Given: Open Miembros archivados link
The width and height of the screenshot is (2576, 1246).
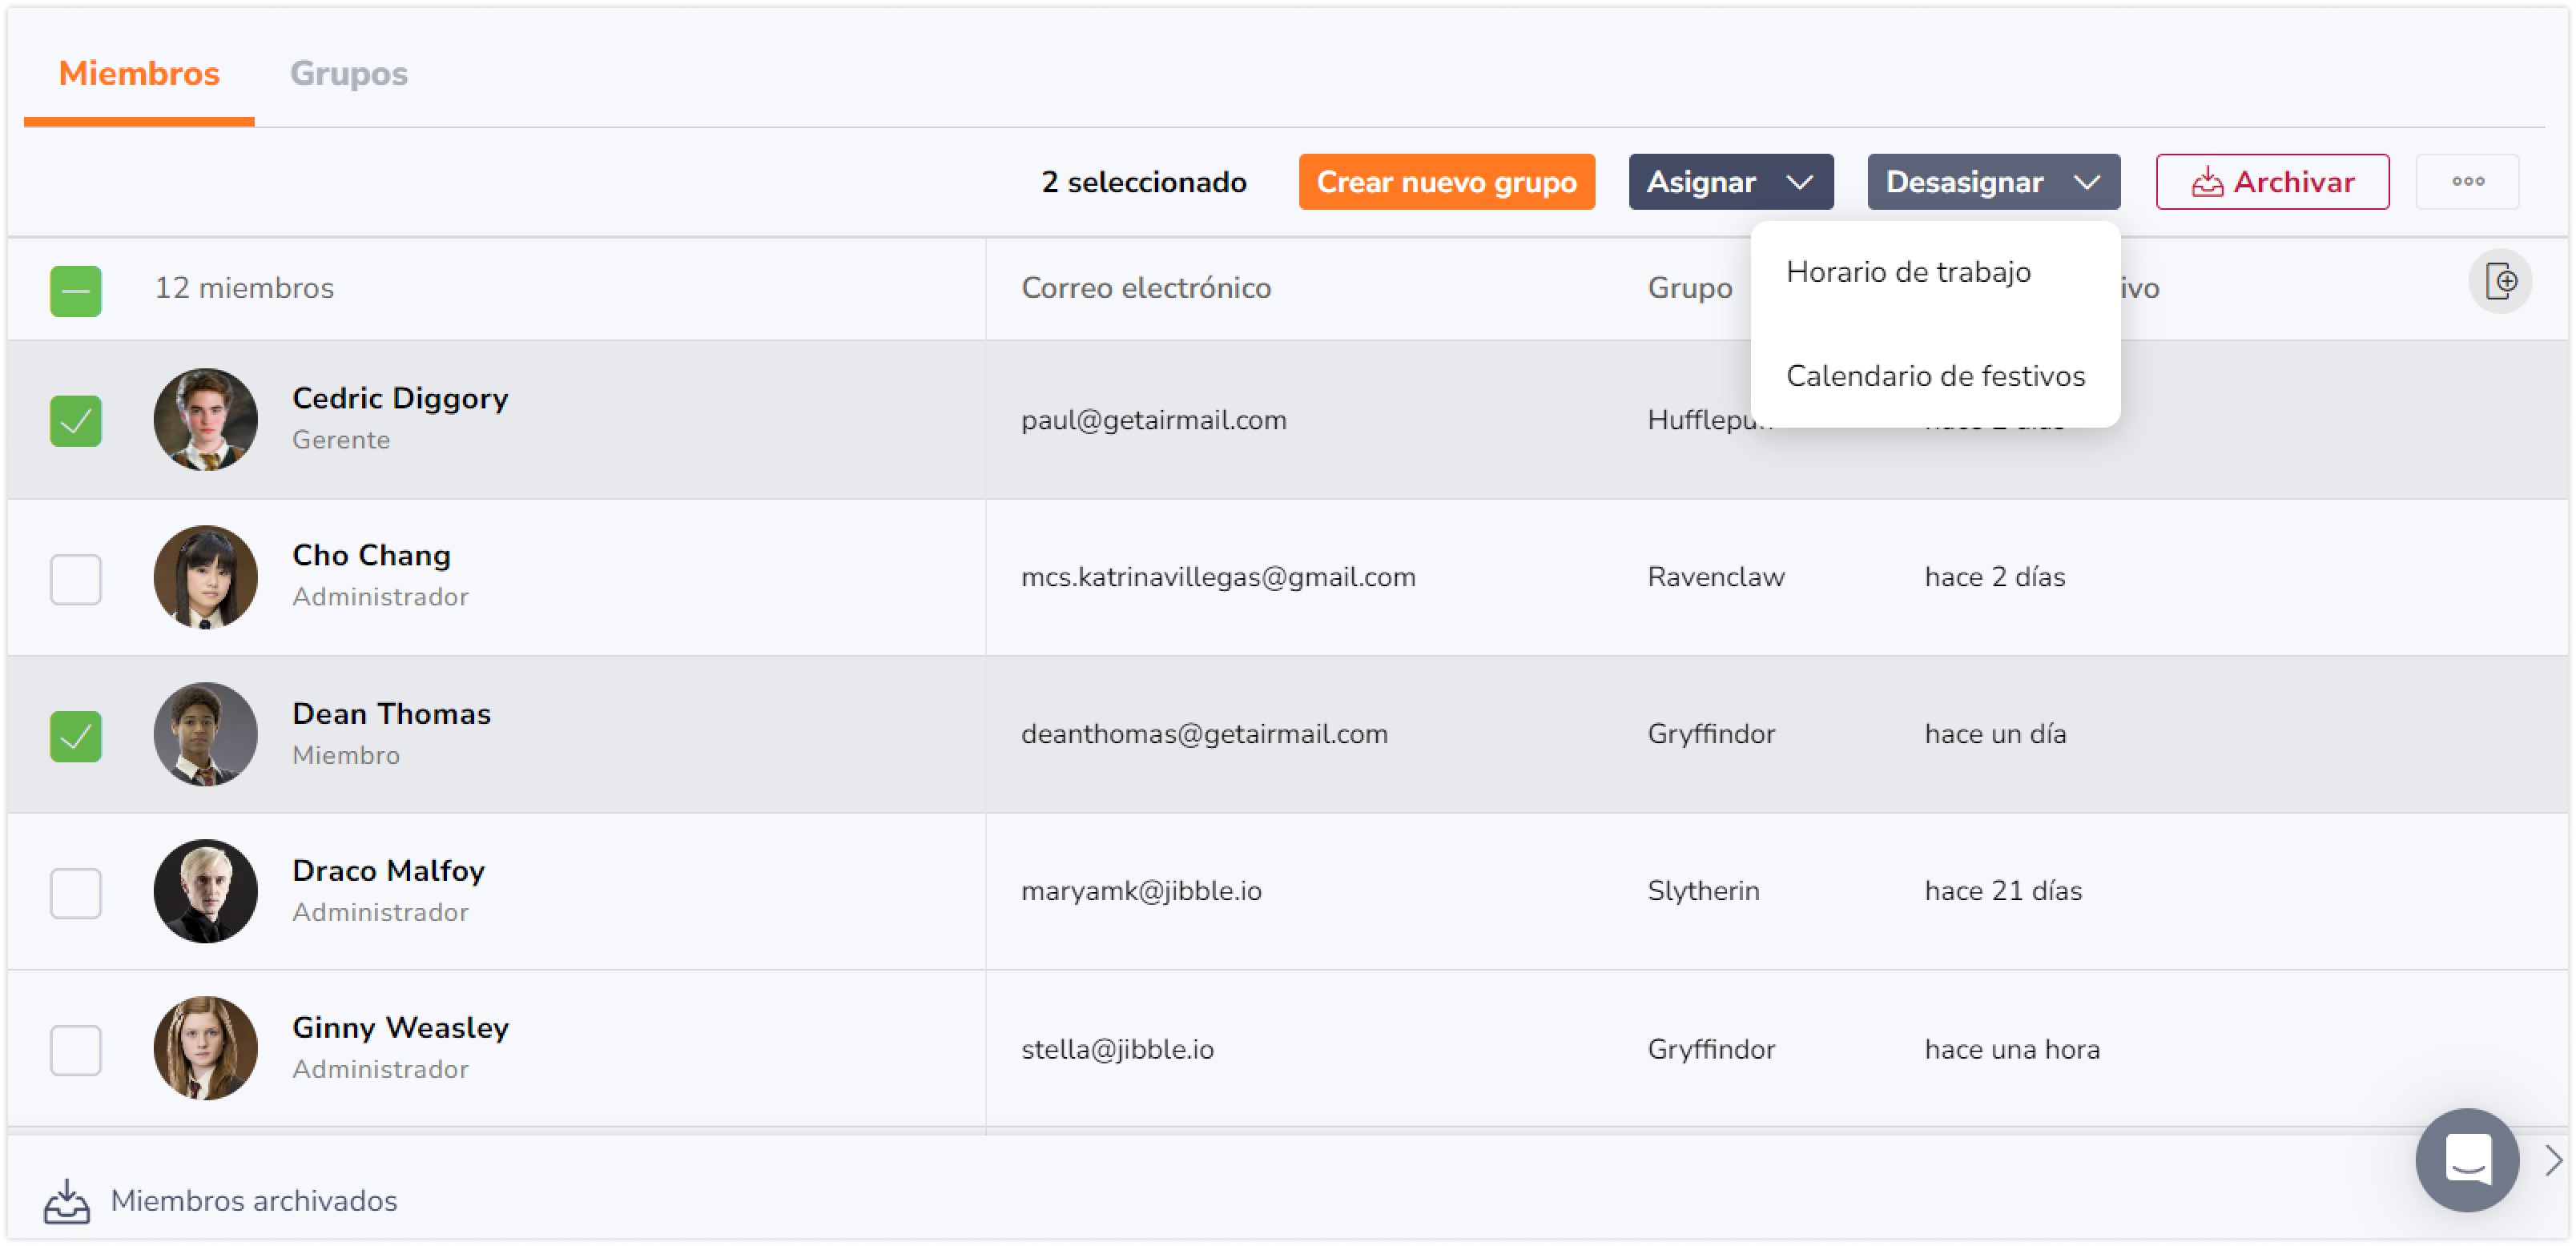Looking at the screenshot, I should (254, 1200).
